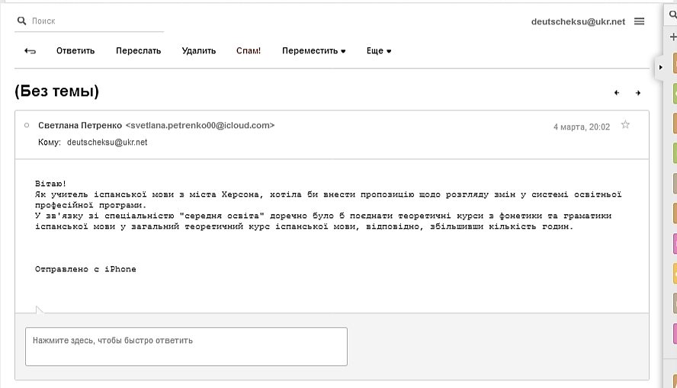This screenshot has width=677, height=388.
Task: Click the plus icon in the right sidebar
Action: (x=672, y=37)
